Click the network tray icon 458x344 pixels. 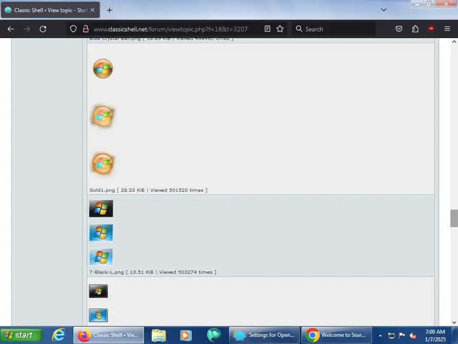[391, 335]
